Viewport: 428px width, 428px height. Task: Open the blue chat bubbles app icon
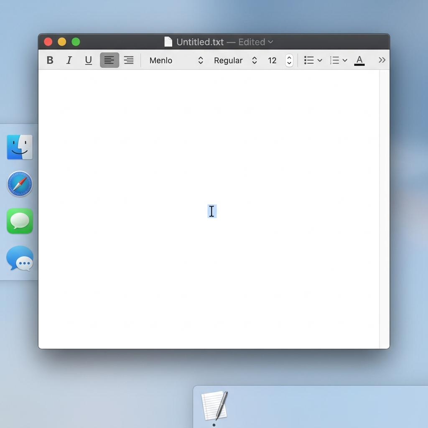pyautogui.click(x=20, y=258)
